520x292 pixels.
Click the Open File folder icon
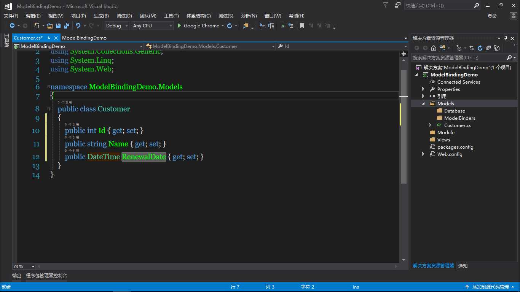[x=50, y=26]
